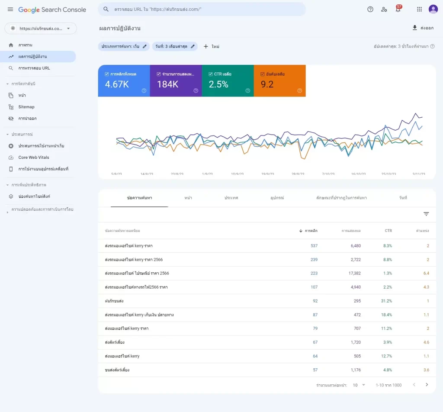Click the plus icon to add filter
The width and height of the screenshot is (443, 412).
coord(205,46)
